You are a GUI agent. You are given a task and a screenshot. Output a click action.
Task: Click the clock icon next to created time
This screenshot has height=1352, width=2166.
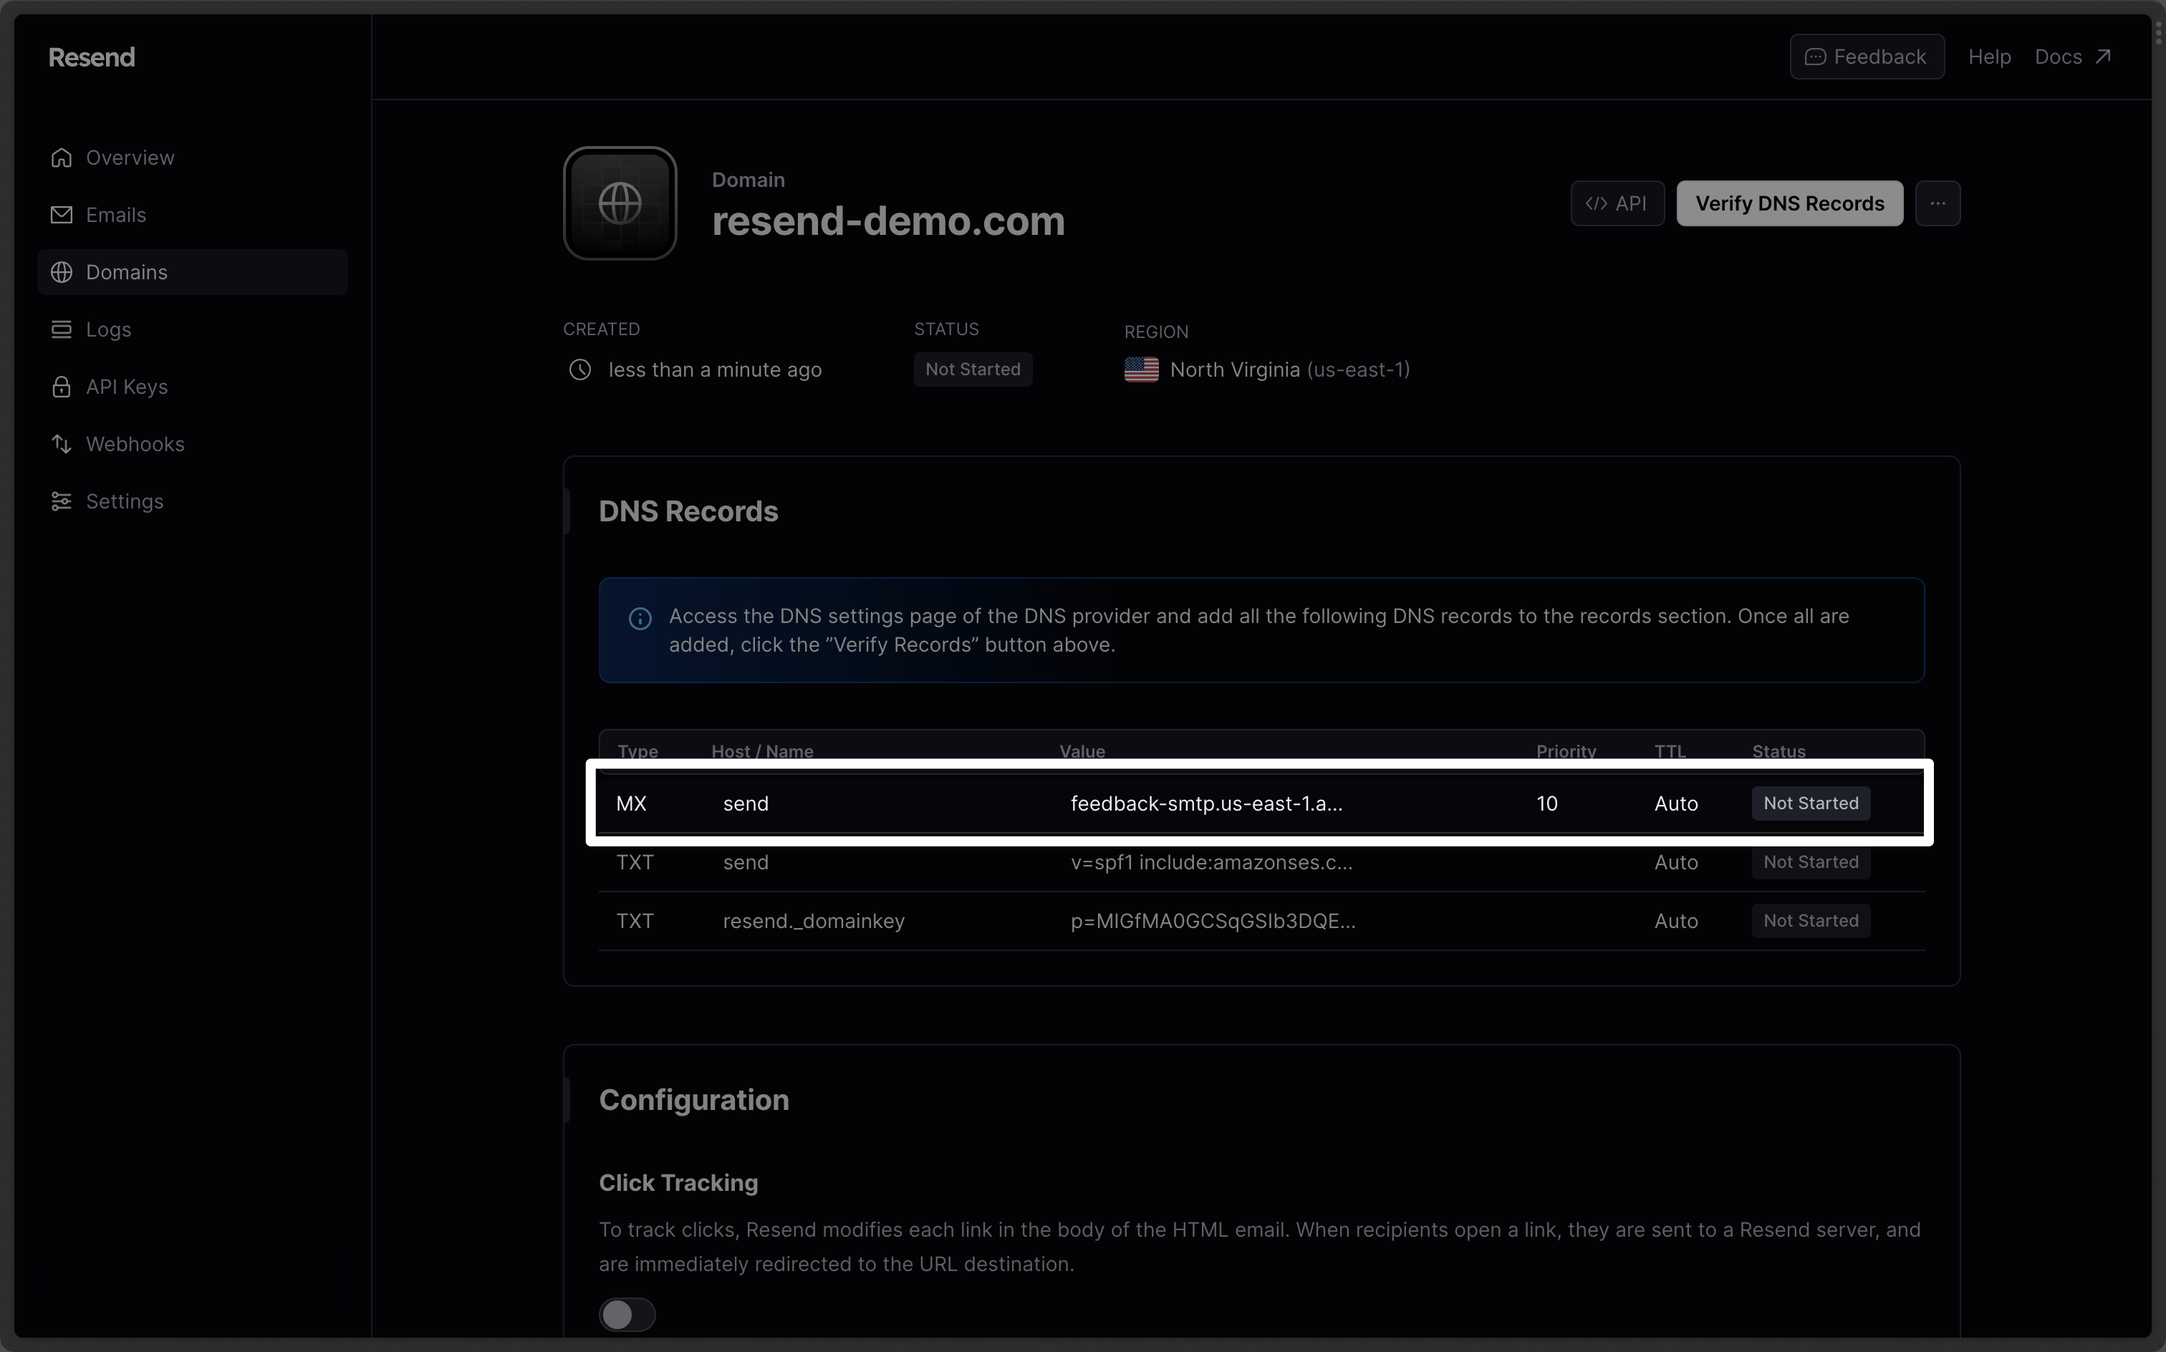point(579,370)
